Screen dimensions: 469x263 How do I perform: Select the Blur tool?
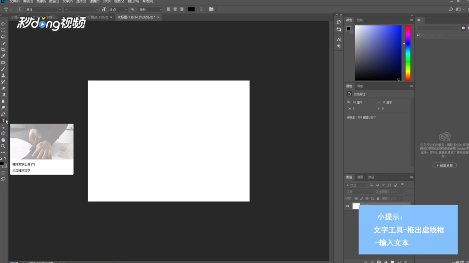pos(3,101)
